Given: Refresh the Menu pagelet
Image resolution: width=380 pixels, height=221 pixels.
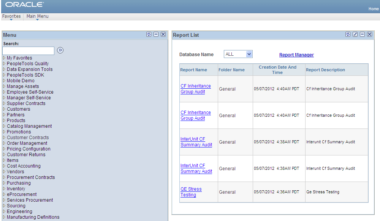Looking at the screenshot, I should pos(149,34).
